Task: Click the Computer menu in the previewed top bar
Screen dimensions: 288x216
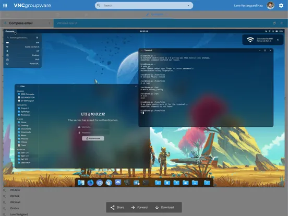Action: pyautogui.click(x=10, y=31)
